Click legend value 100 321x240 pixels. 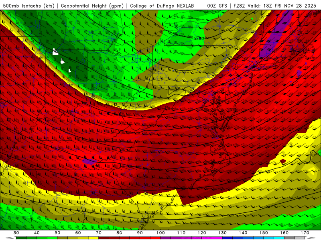coord(160,233)
